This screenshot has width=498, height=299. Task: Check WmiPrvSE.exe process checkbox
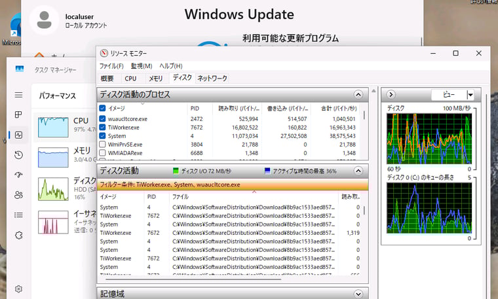(x=102, y=145)
